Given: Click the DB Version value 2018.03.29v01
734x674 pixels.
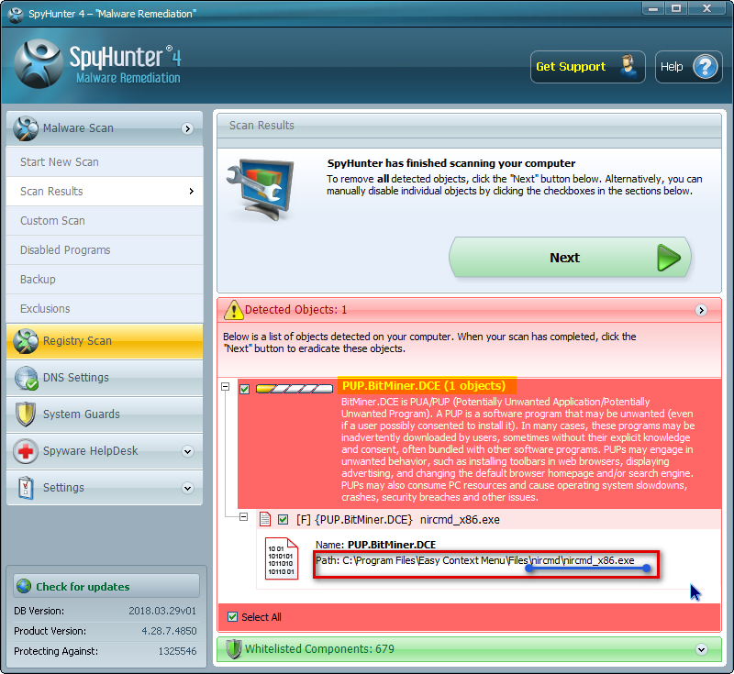Looking at the screenshot, I should (x=162, y=611).
